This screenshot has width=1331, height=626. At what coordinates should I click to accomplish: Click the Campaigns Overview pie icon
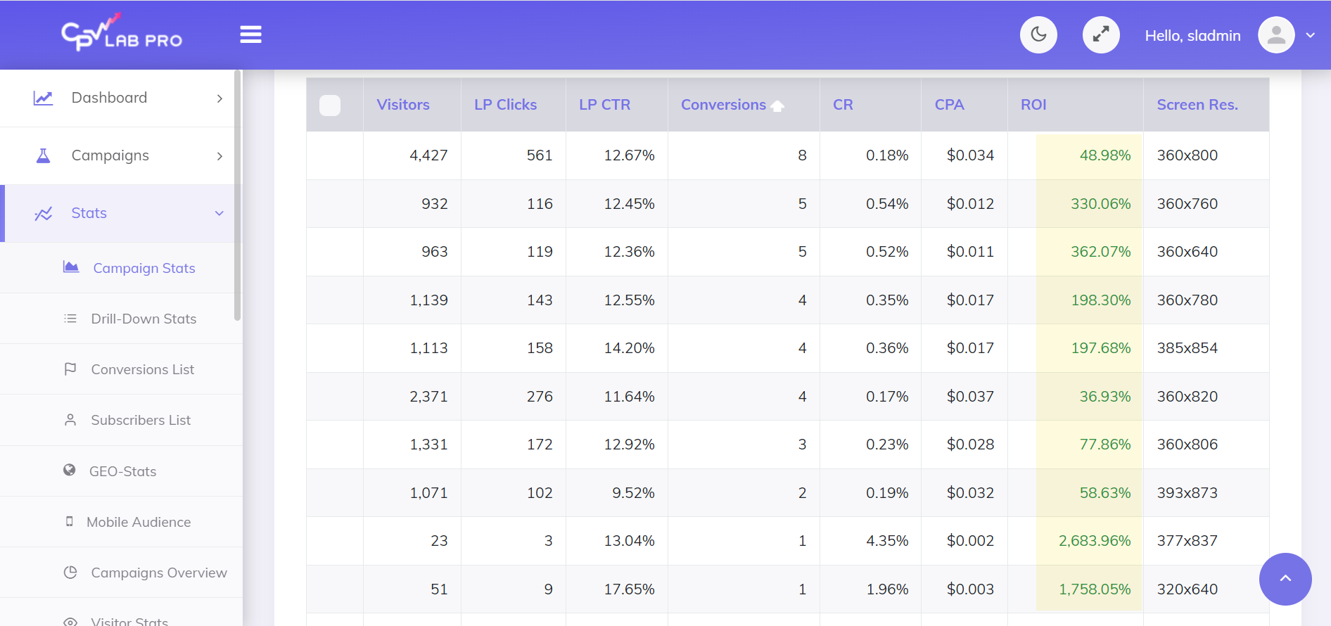[70, 573]
